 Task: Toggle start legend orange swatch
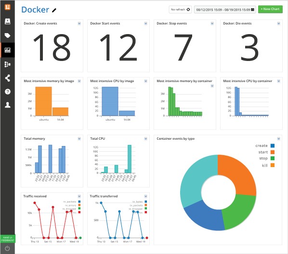point(273,152)
